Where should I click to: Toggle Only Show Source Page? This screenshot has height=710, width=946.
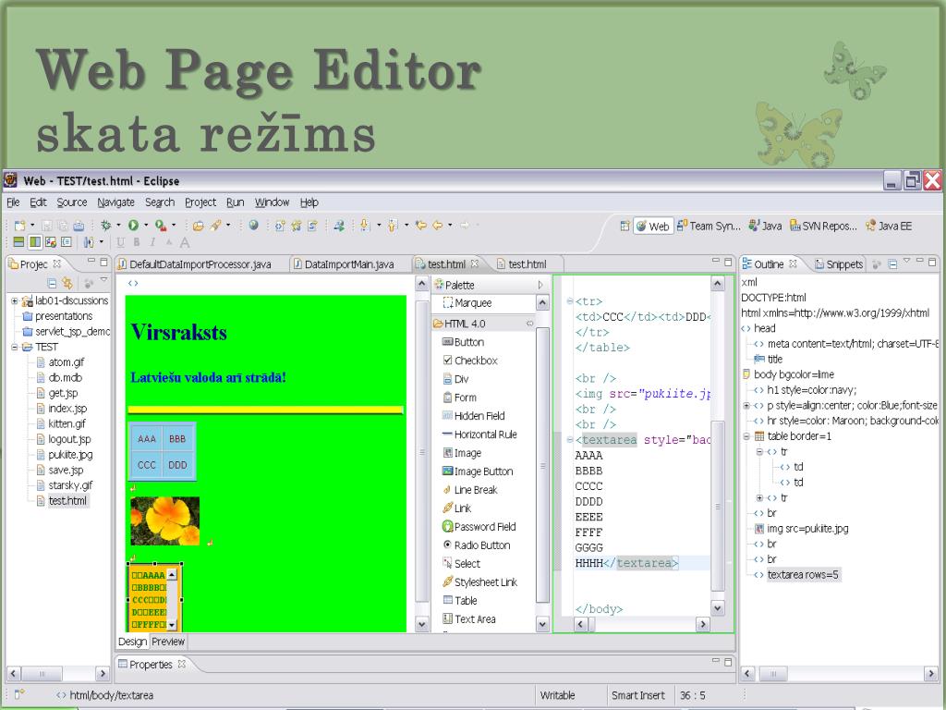tap(67, 242)
